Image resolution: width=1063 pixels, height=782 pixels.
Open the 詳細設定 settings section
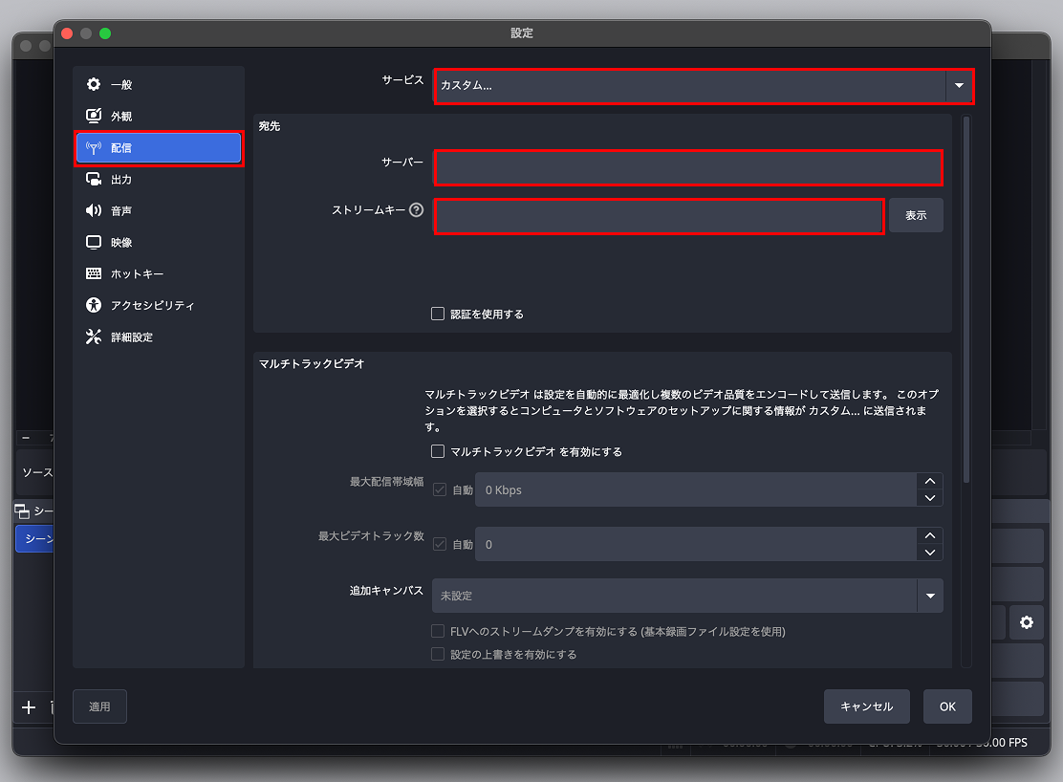[x=131, y=337]
